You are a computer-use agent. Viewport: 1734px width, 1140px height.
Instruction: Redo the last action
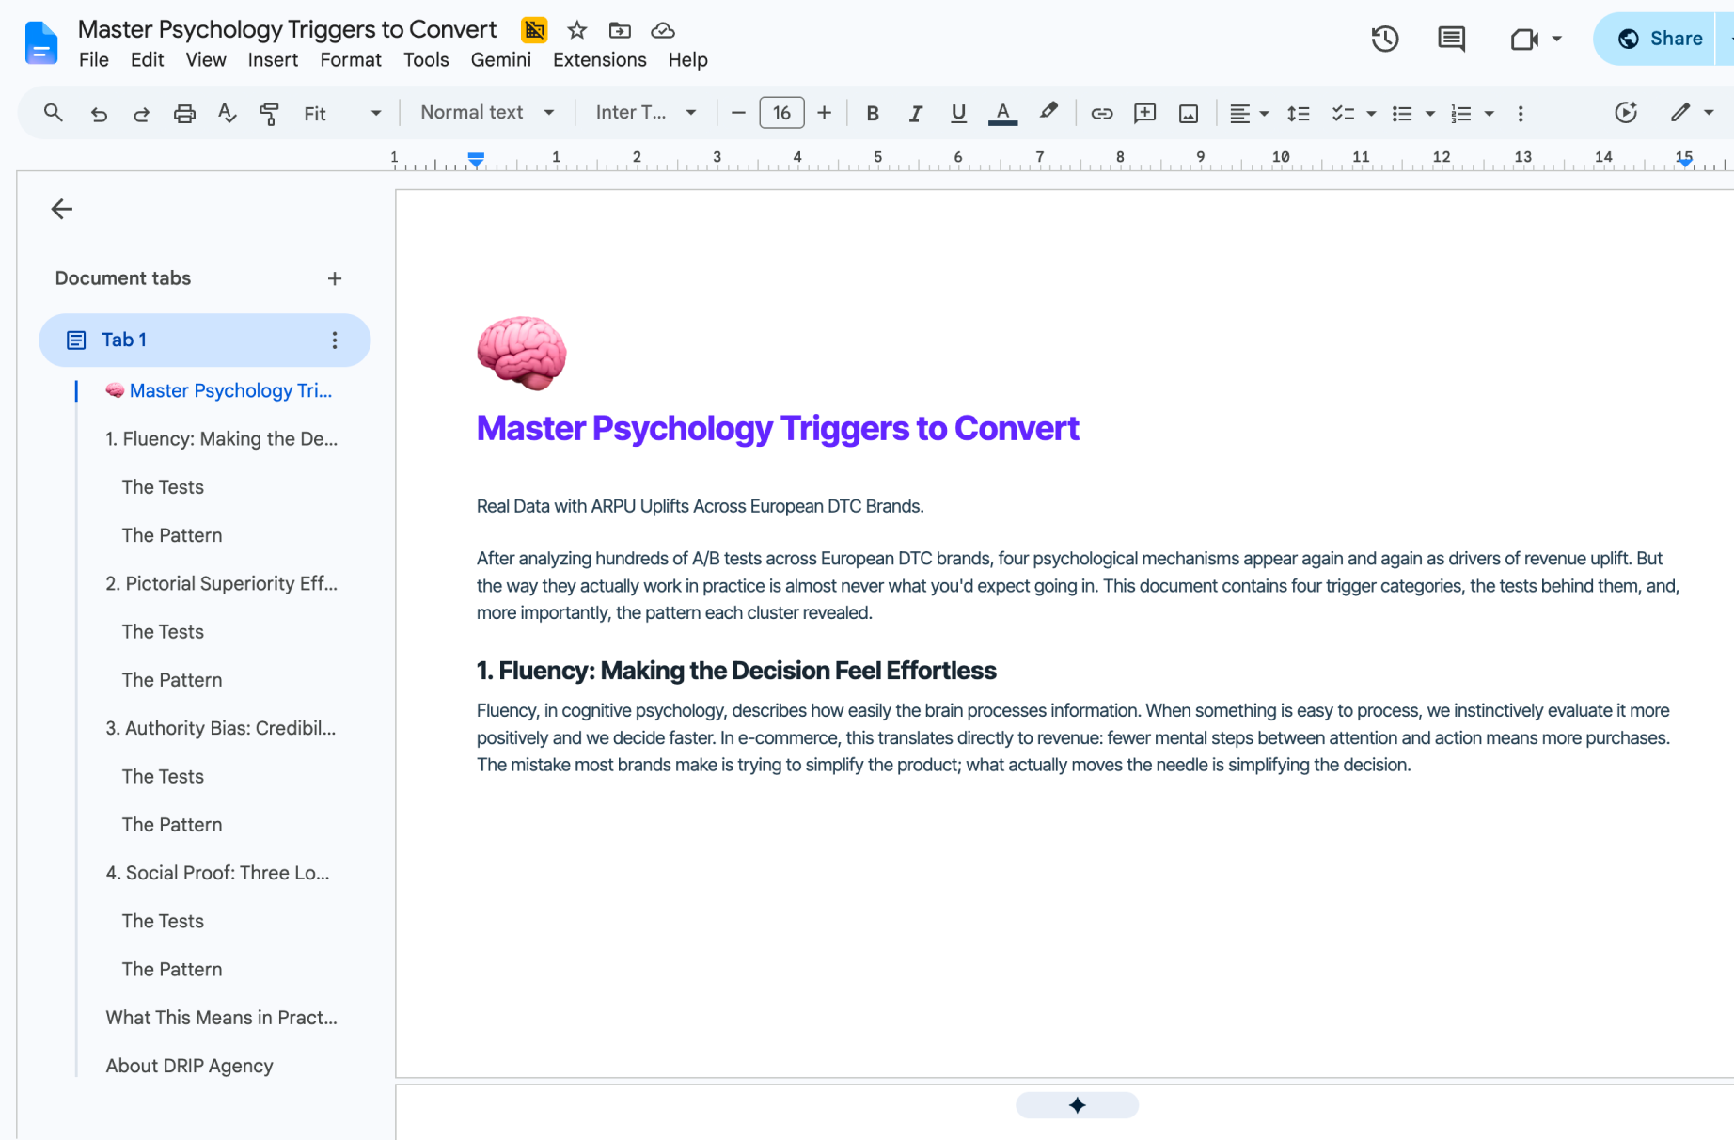pos(141,113)
